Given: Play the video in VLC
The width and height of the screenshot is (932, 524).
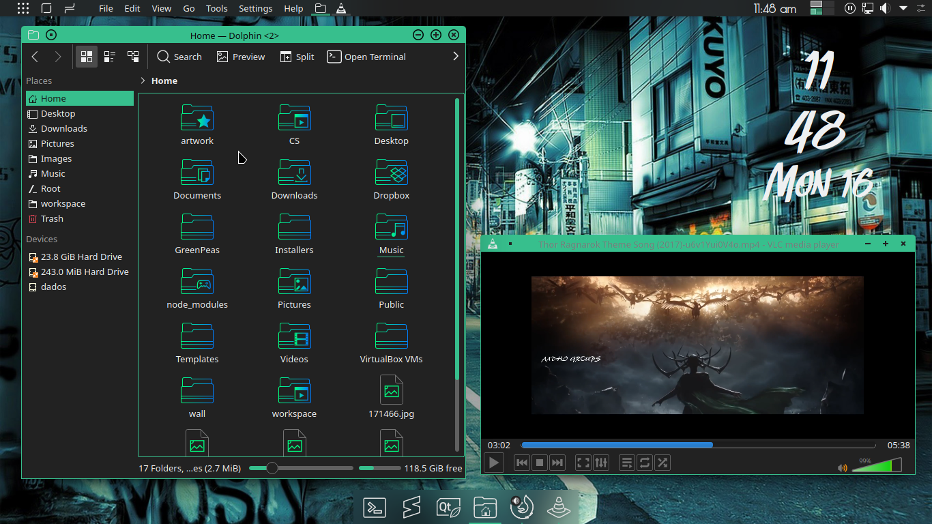Looking at the screenshot, I should pyautogui.click(x=494, y=463).
